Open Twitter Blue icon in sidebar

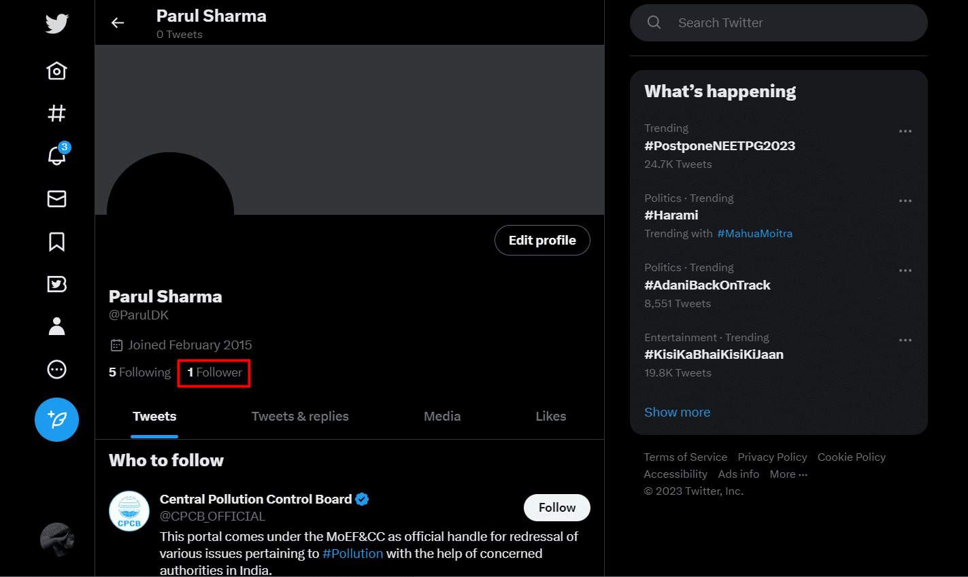pos(56,284)
